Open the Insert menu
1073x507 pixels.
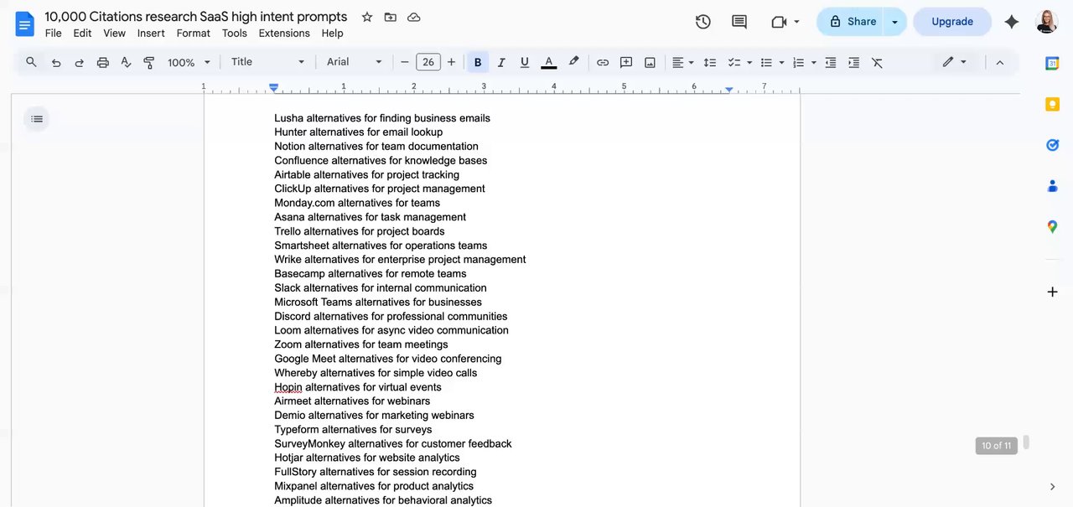click(x=151, y=34)
